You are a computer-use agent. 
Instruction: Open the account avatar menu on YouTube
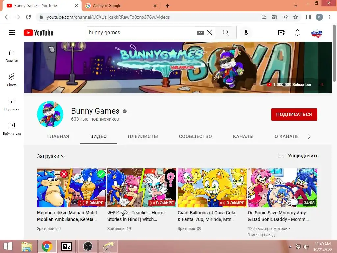point(317,33)
